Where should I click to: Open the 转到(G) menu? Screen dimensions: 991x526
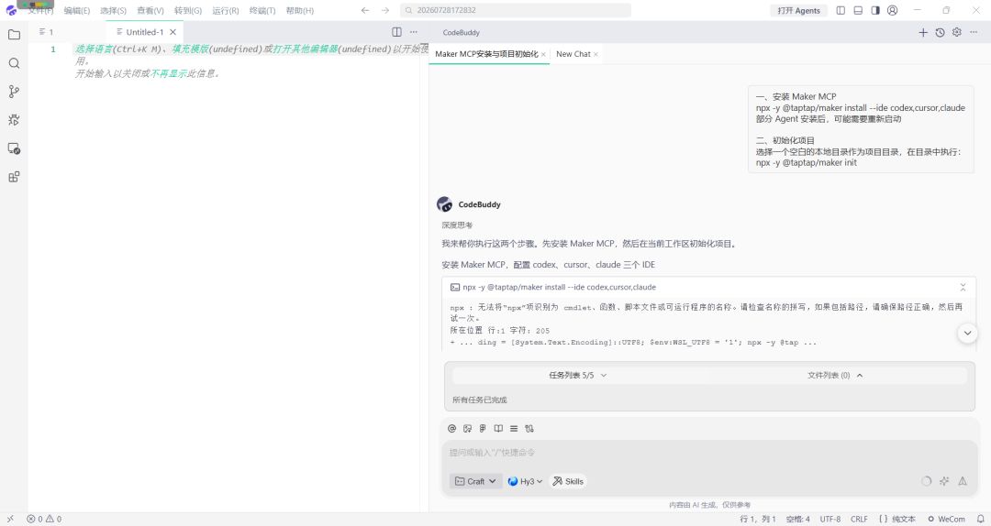click(x=188, y=11)
